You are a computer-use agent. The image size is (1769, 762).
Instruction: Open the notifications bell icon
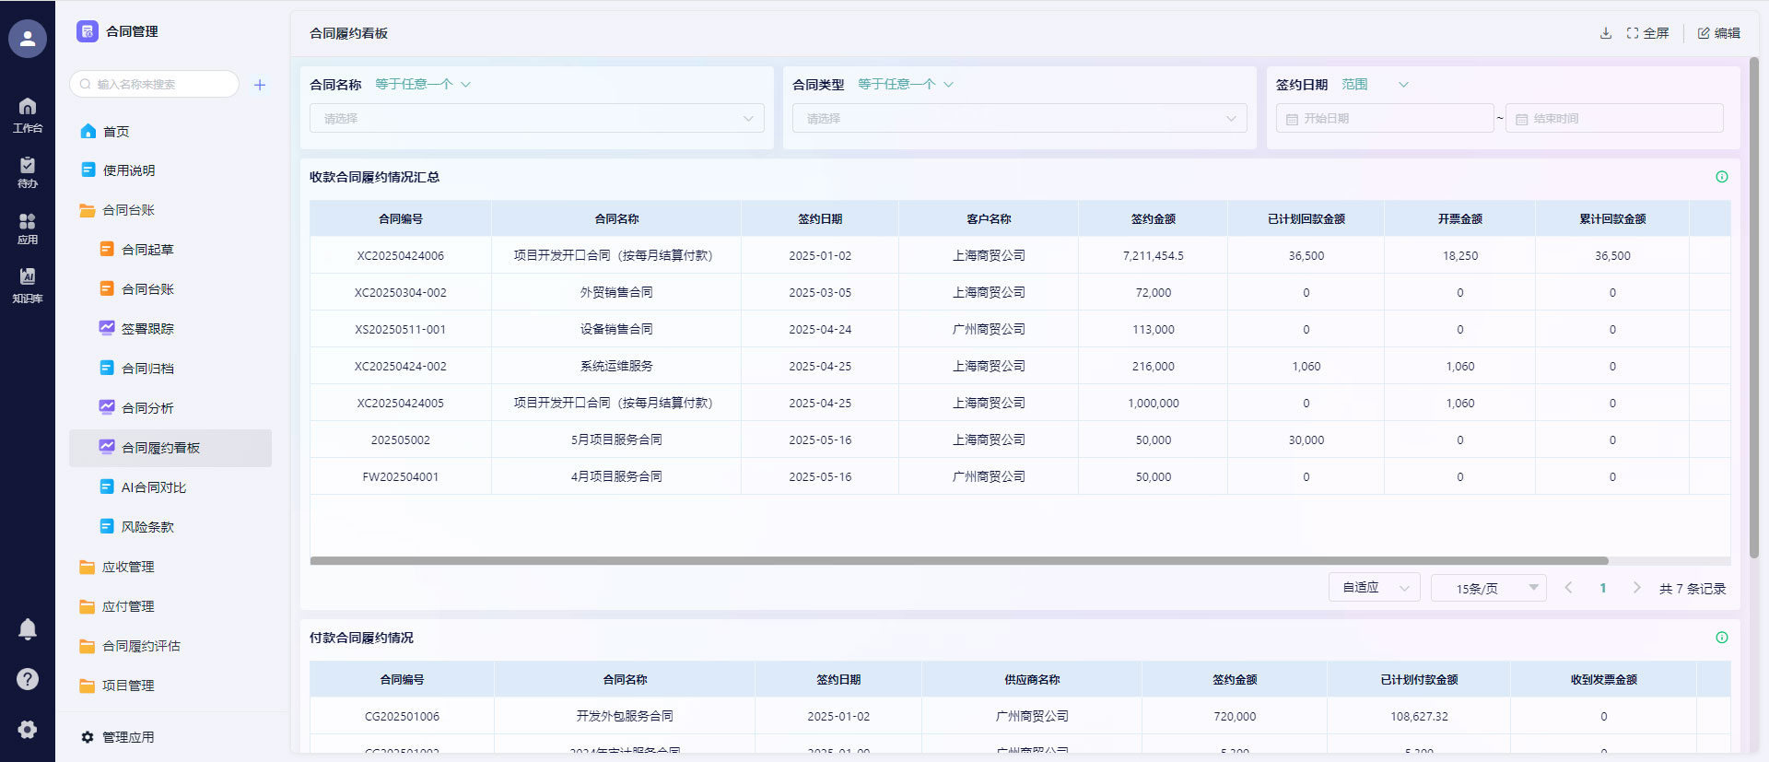coord(28,629)
